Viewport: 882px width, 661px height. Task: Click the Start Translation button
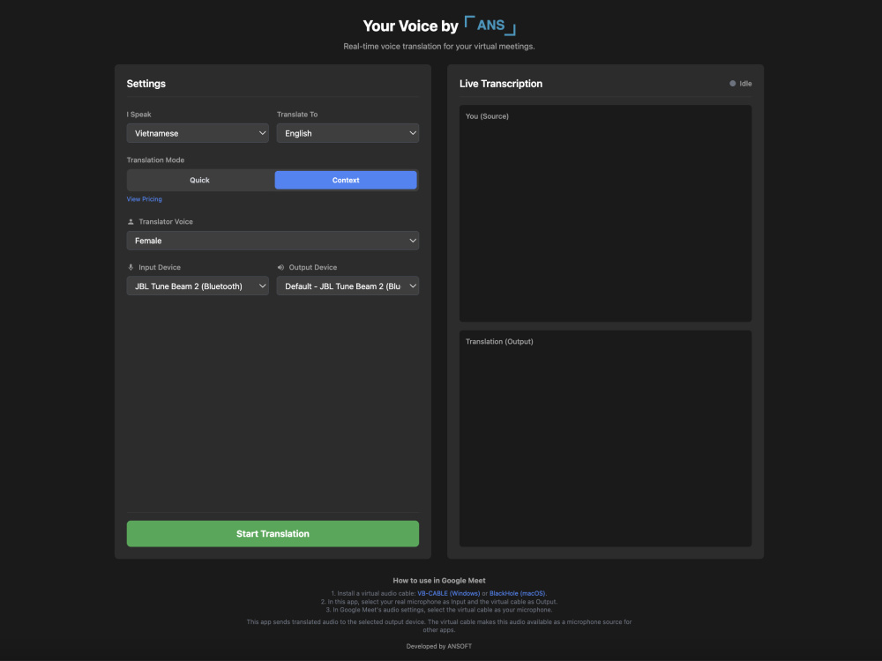point(273,533)
